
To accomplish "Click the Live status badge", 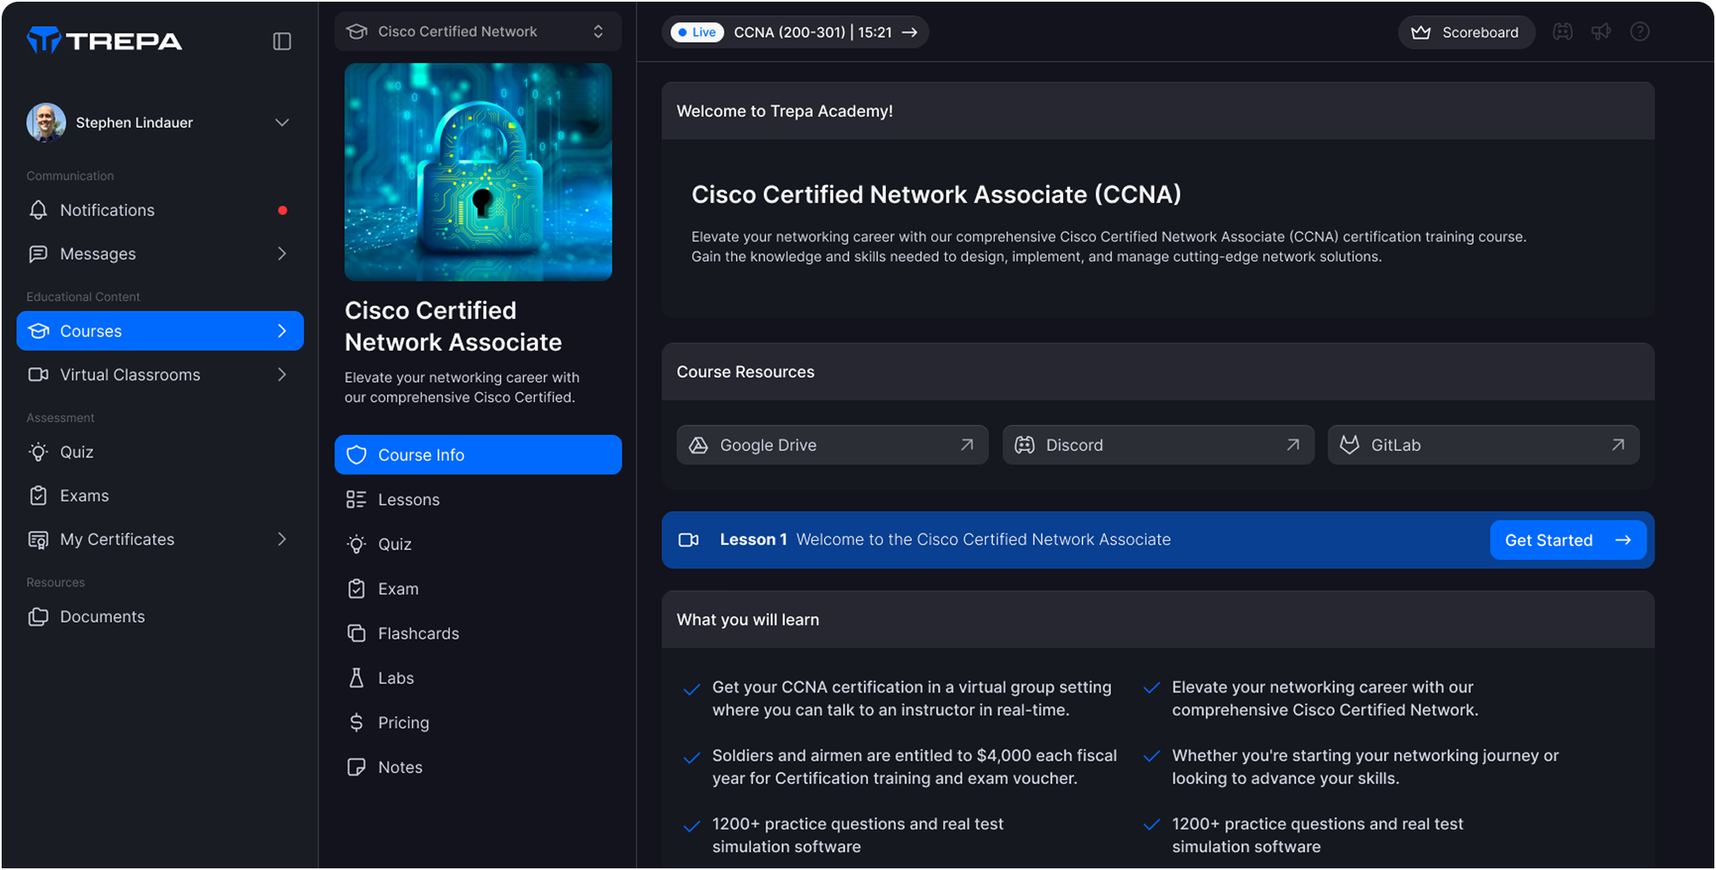I will (697, 32).
